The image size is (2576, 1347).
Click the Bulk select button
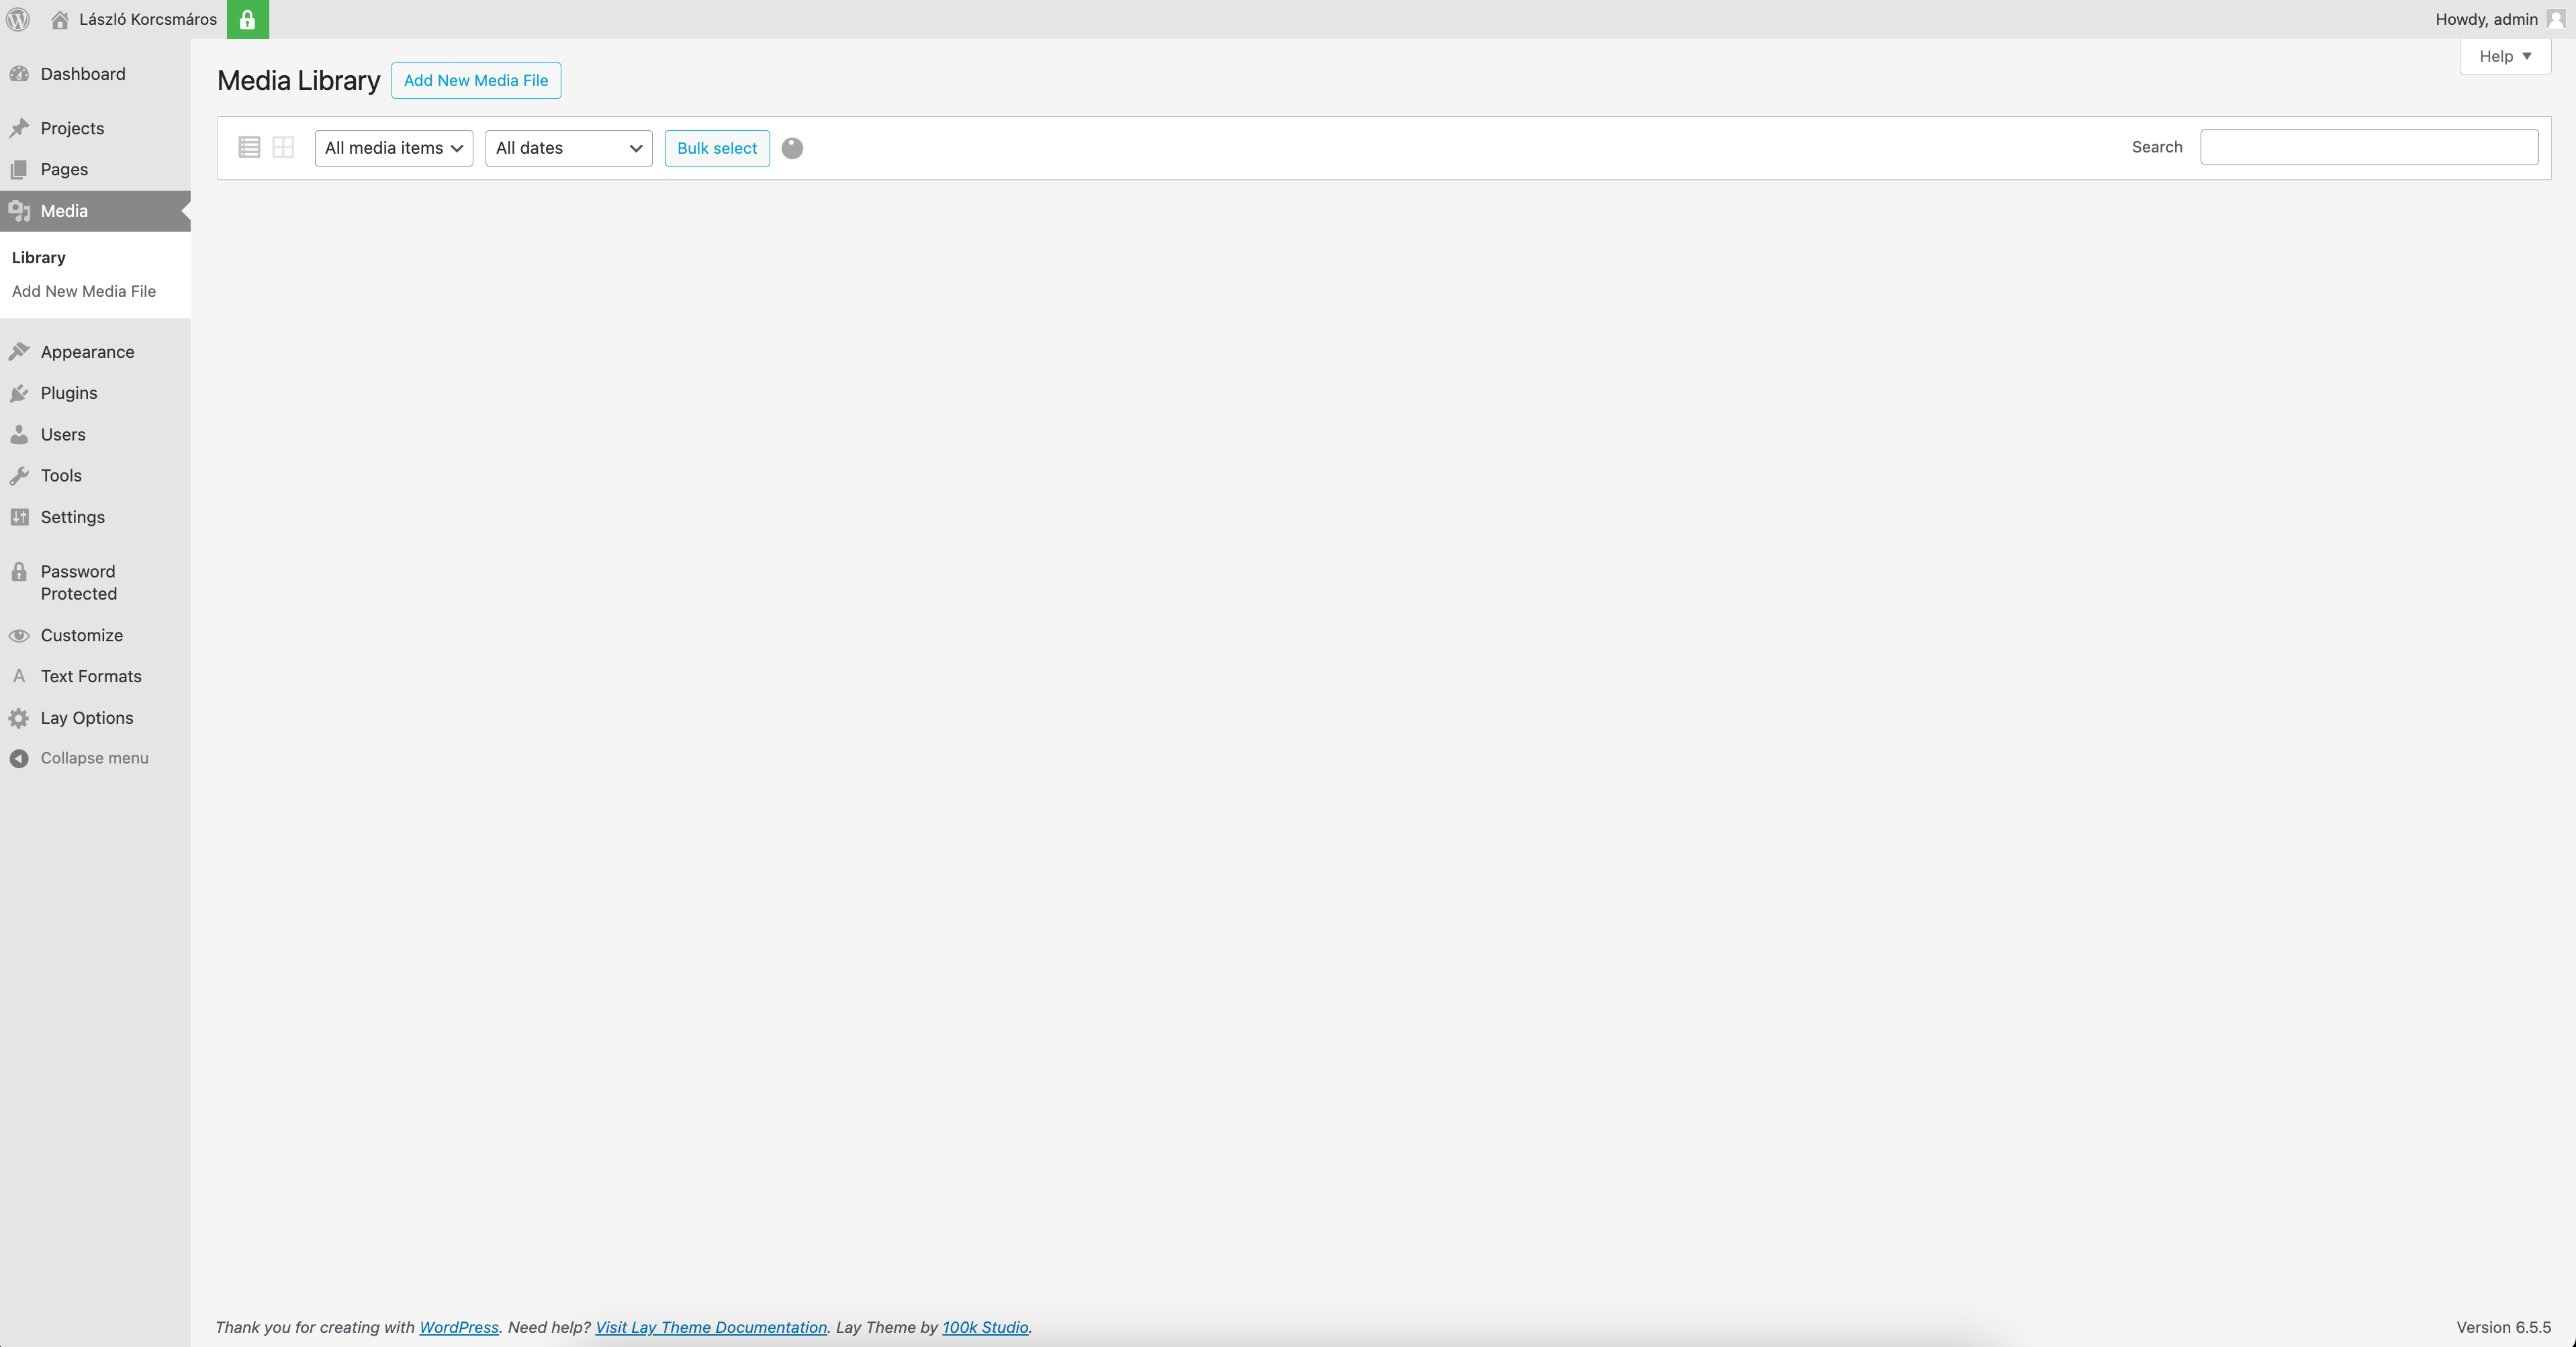point(716,148)
